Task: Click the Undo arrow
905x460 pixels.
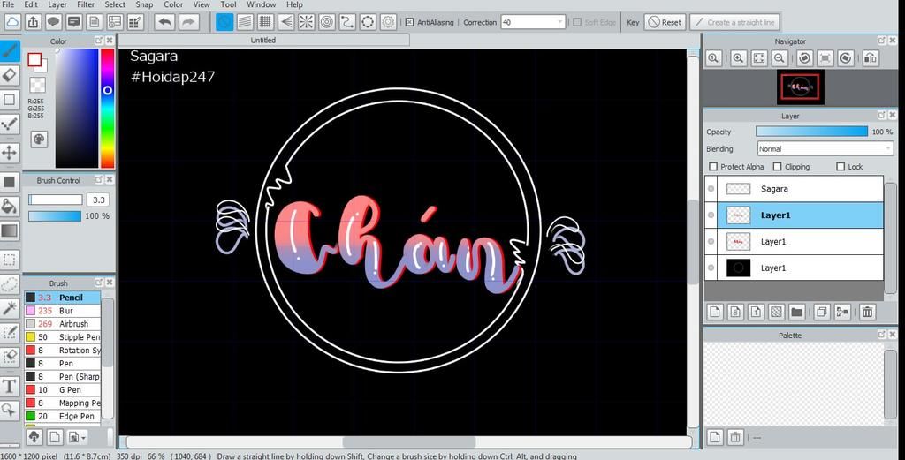Action: [164, 22]
